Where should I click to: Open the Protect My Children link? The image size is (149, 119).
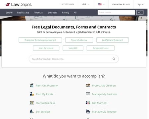point(104,86)
